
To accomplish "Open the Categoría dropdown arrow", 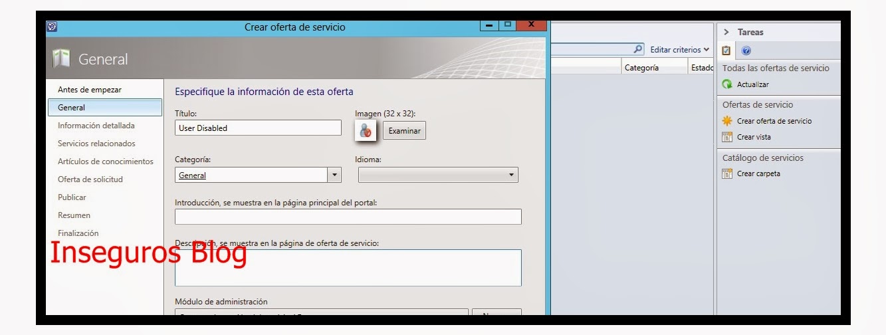I will tap(334, 175).
